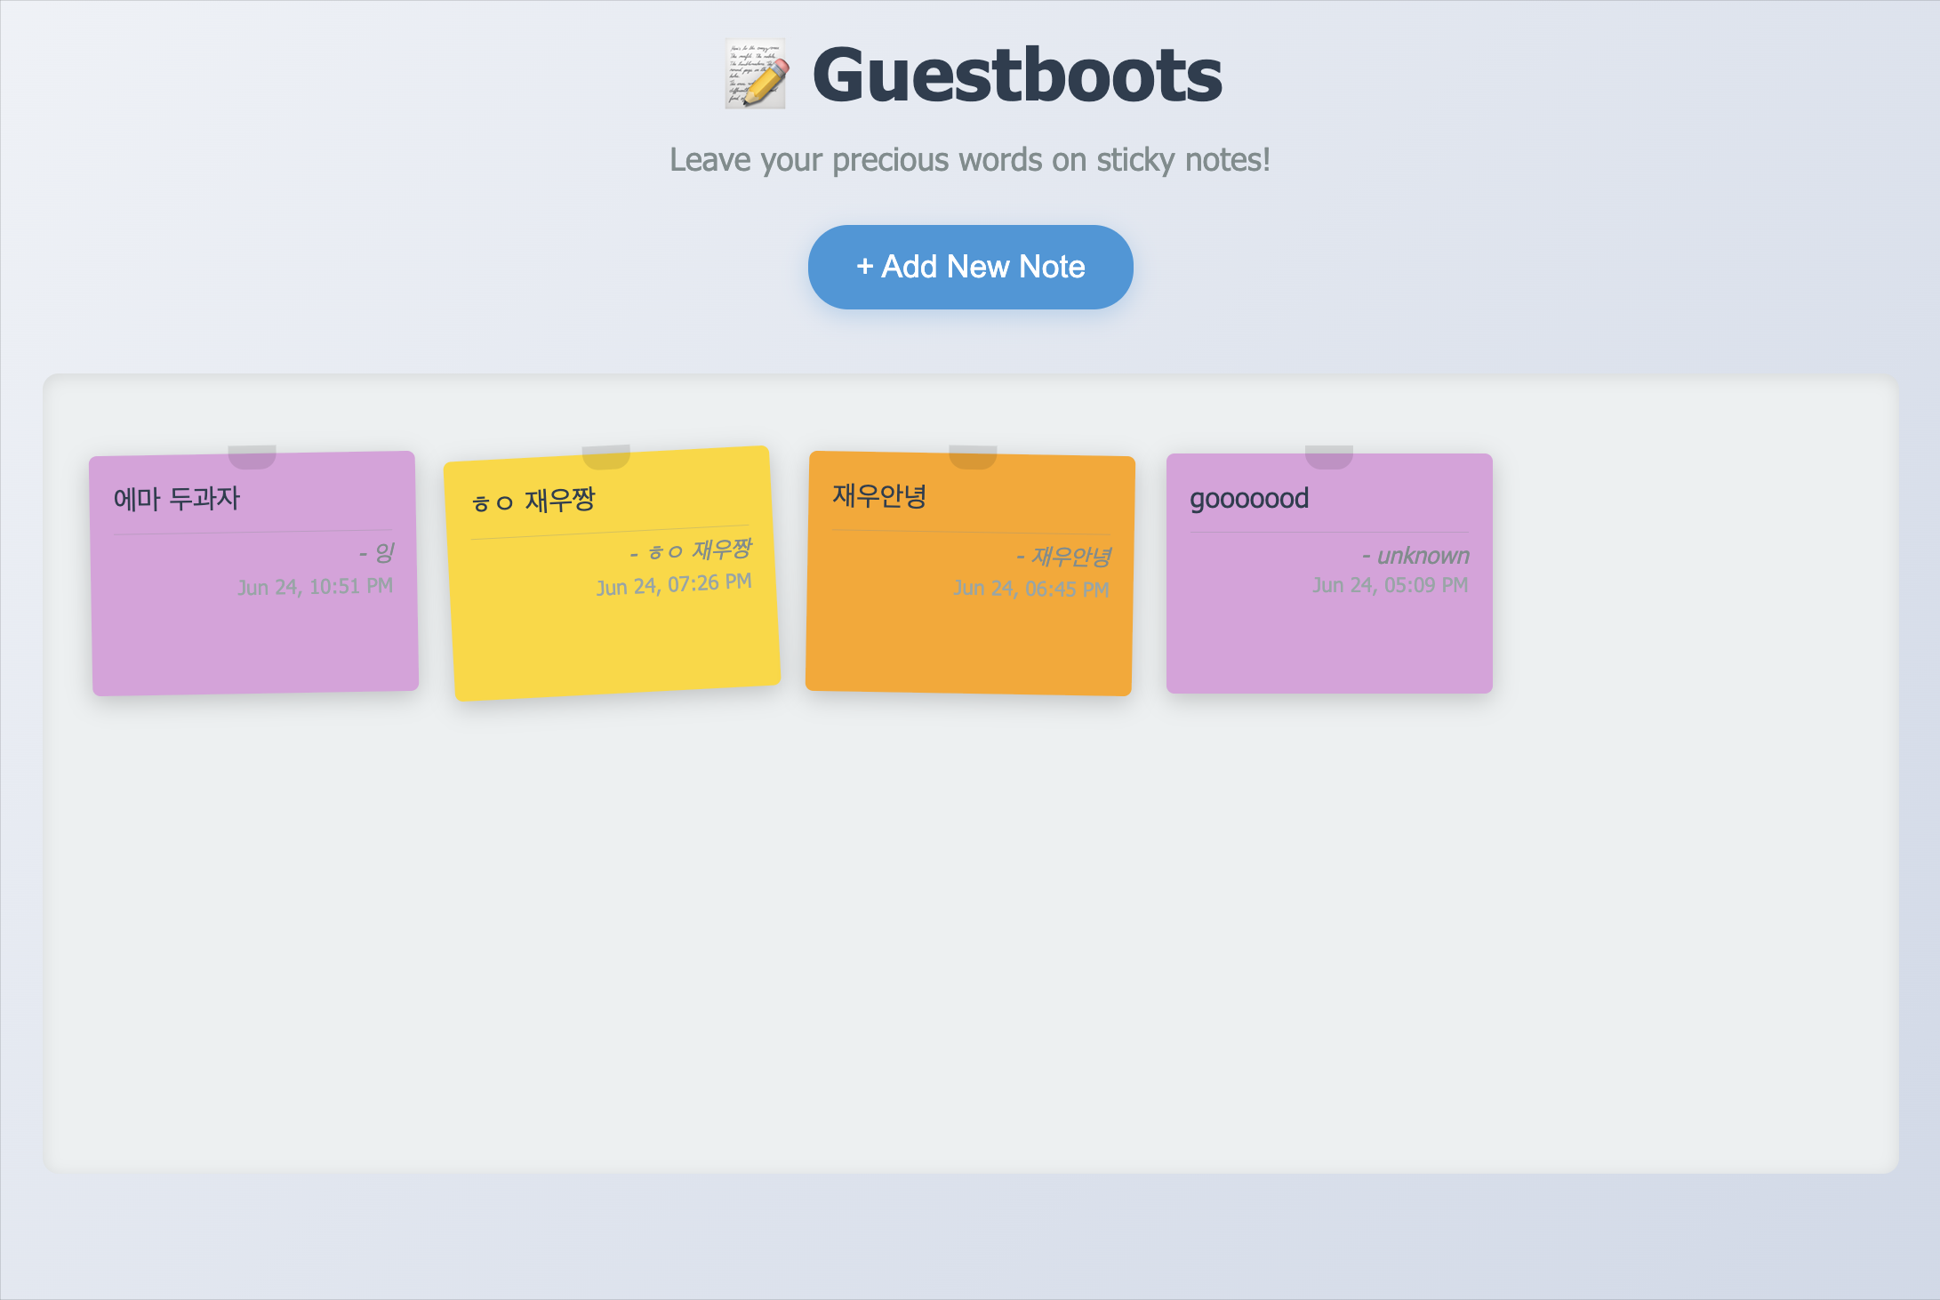Viewport: 1940px width, 1300px height.
Task: Open the purple note '에마 두과자'
Action: [254, 574]
